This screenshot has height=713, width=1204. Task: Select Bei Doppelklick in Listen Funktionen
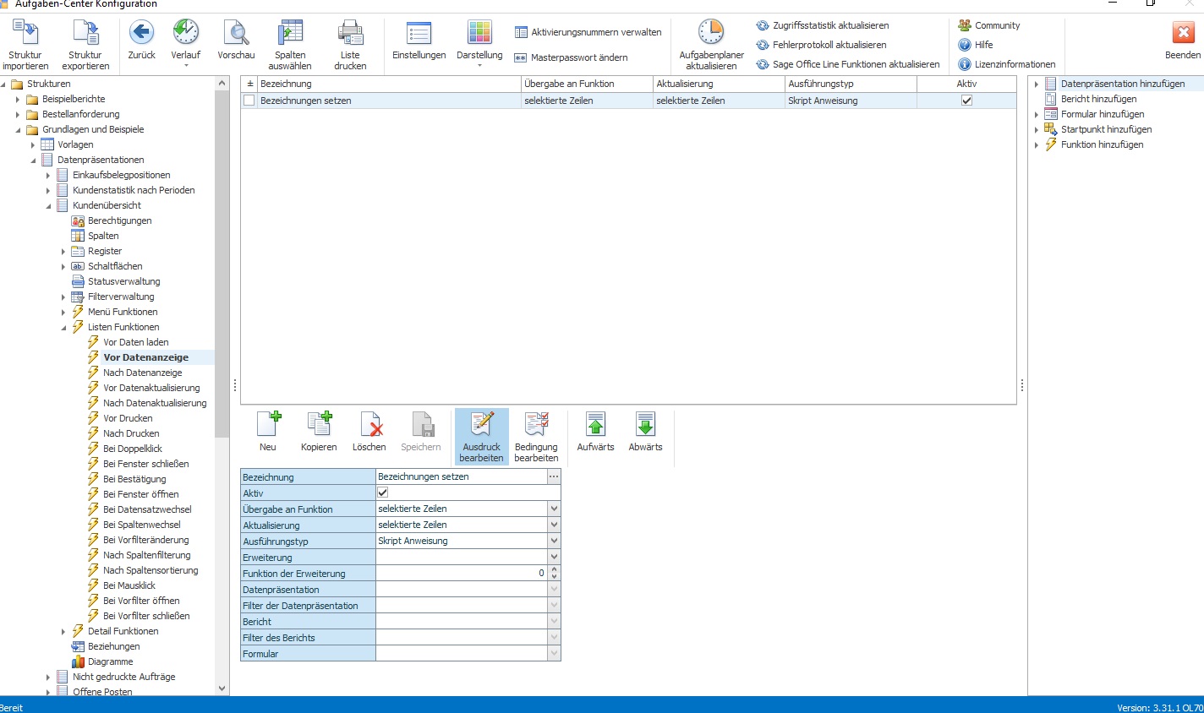pyautogui.click(x=133, y=449)
